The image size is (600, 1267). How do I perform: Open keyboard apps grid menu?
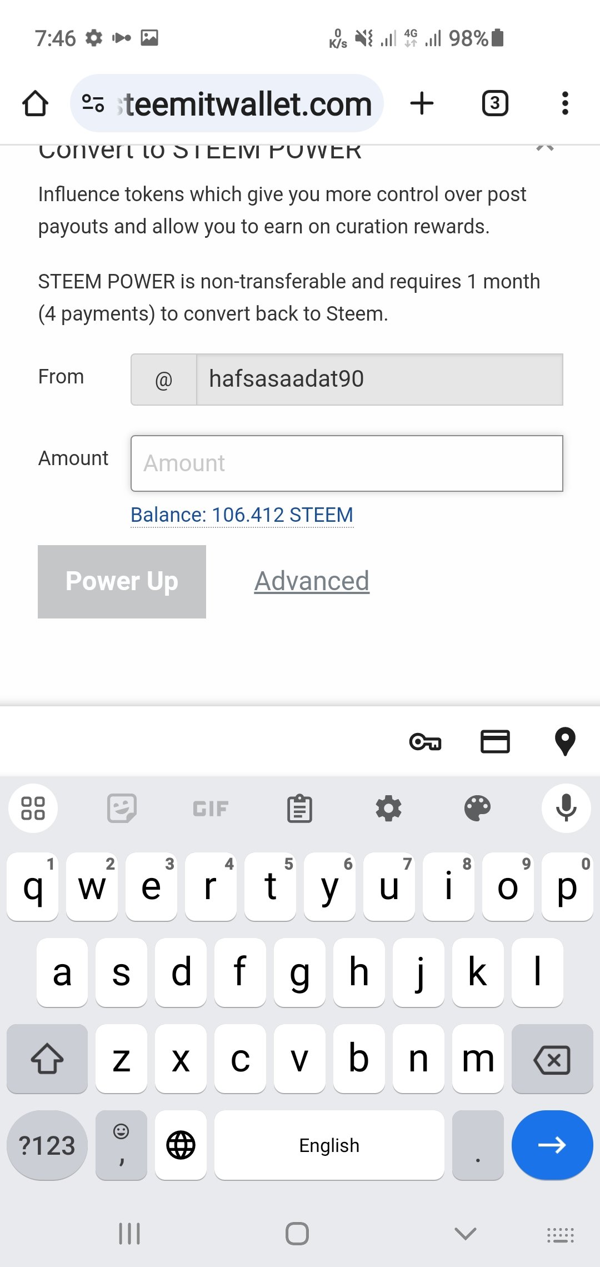(x=33, y=809)
